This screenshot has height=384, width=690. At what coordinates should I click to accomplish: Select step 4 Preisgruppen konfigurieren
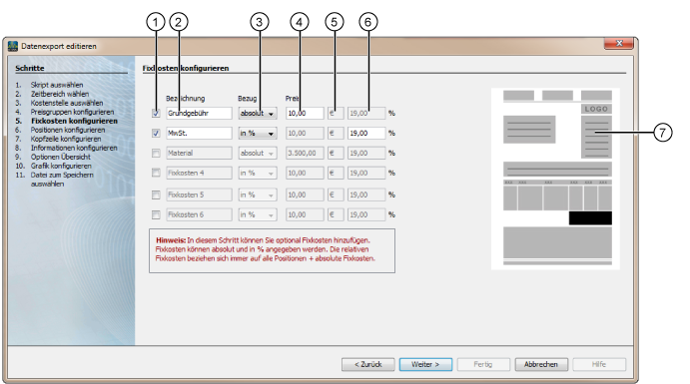coord(72,112)
